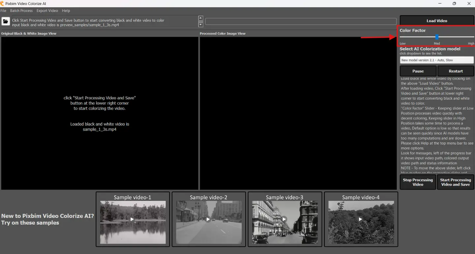The height and width of the screenshot is (254, 475).
Task: Click the folder open icon
Action: tap(6, 21)
